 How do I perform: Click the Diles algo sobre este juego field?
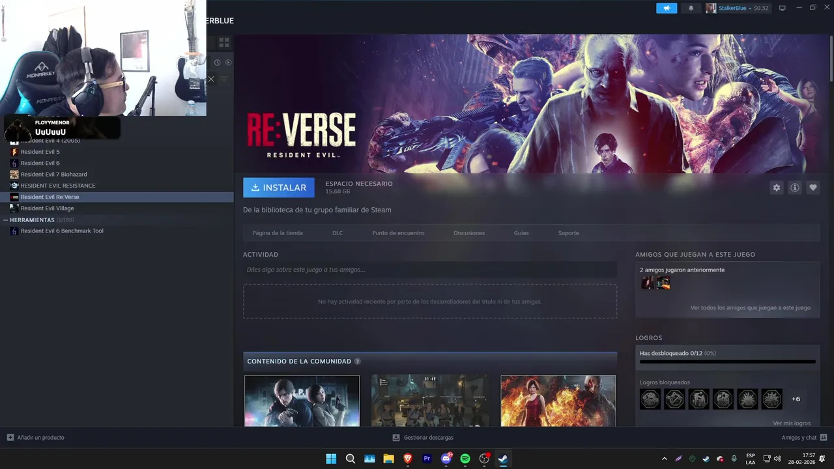[430, 270]
